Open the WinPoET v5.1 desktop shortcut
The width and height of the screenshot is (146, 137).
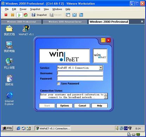(x=26, y=30)
